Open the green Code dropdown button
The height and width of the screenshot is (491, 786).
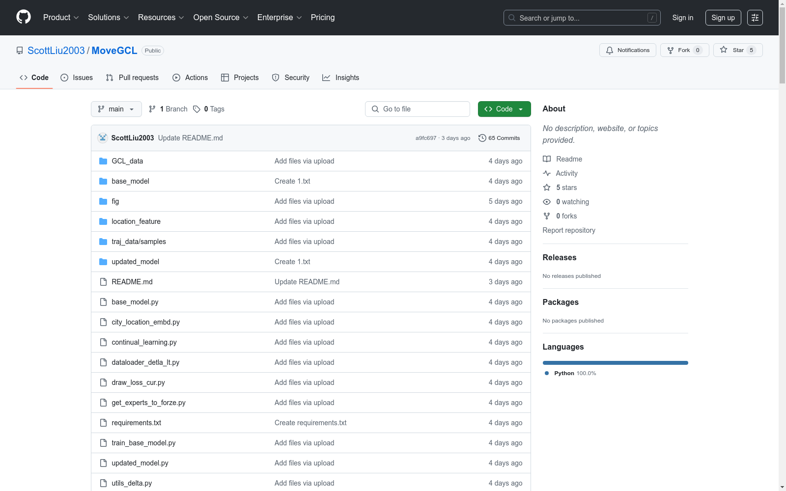504,109
